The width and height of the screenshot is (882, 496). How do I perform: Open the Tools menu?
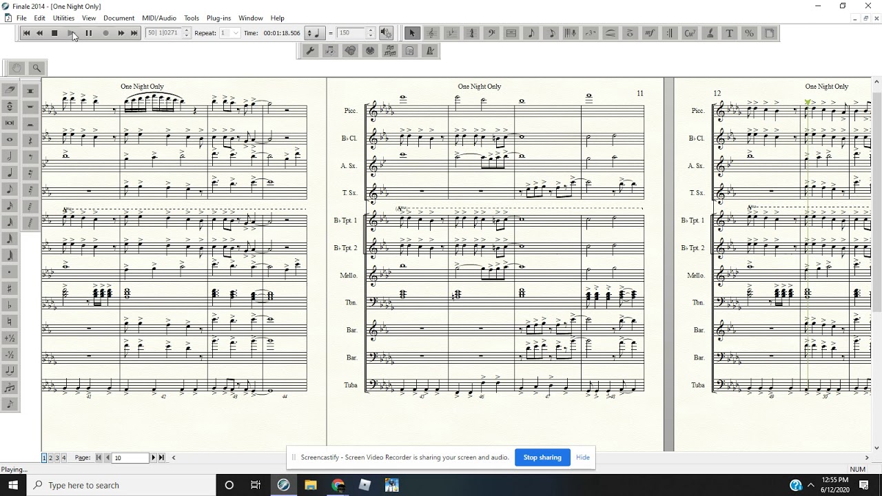click(192, 18)
